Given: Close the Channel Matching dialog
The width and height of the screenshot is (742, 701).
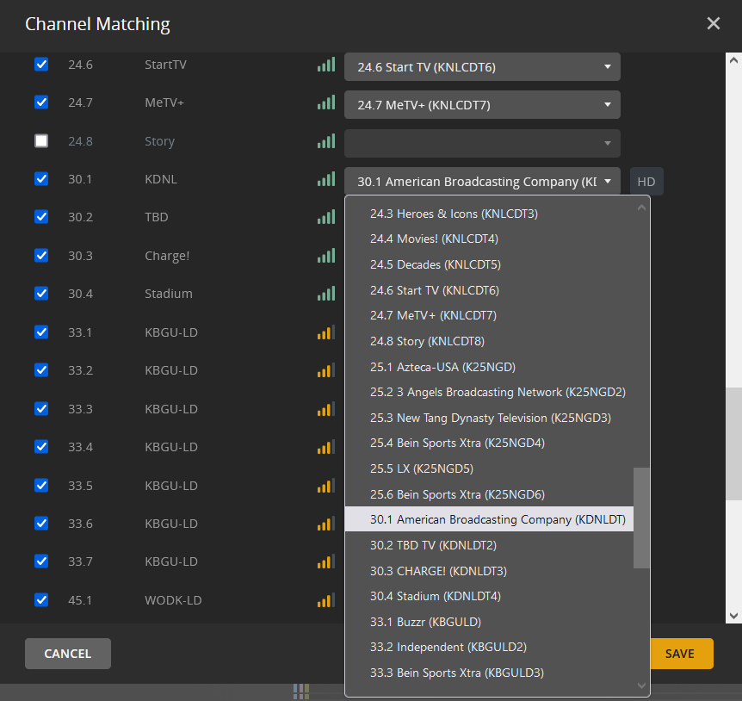Looking at the screenshot, I should click(x=713, y=23).
